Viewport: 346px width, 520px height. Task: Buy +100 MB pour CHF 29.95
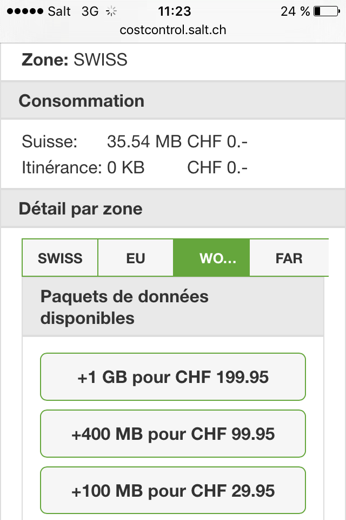coord(173,491)
